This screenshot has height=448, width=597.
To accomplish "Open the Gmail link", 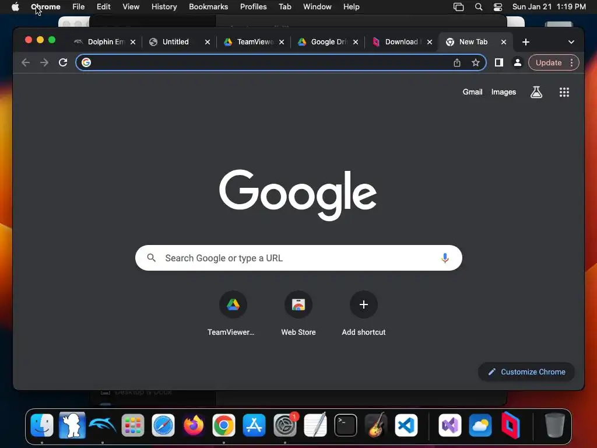I will (472, 92).
